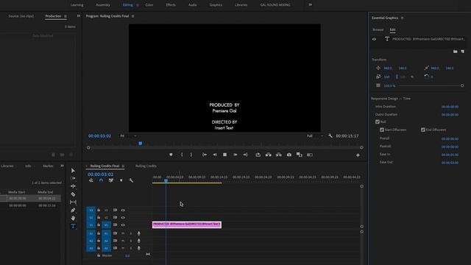Open Browse tab in Essential Graphics

point(378,29)
